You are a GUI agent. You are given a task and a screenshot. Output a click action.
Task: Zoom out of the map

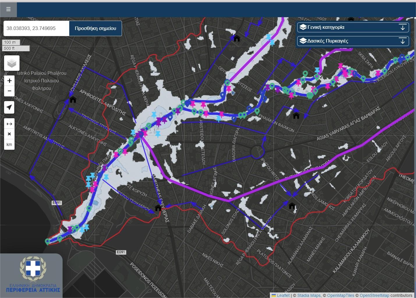(x=9, y=91)
